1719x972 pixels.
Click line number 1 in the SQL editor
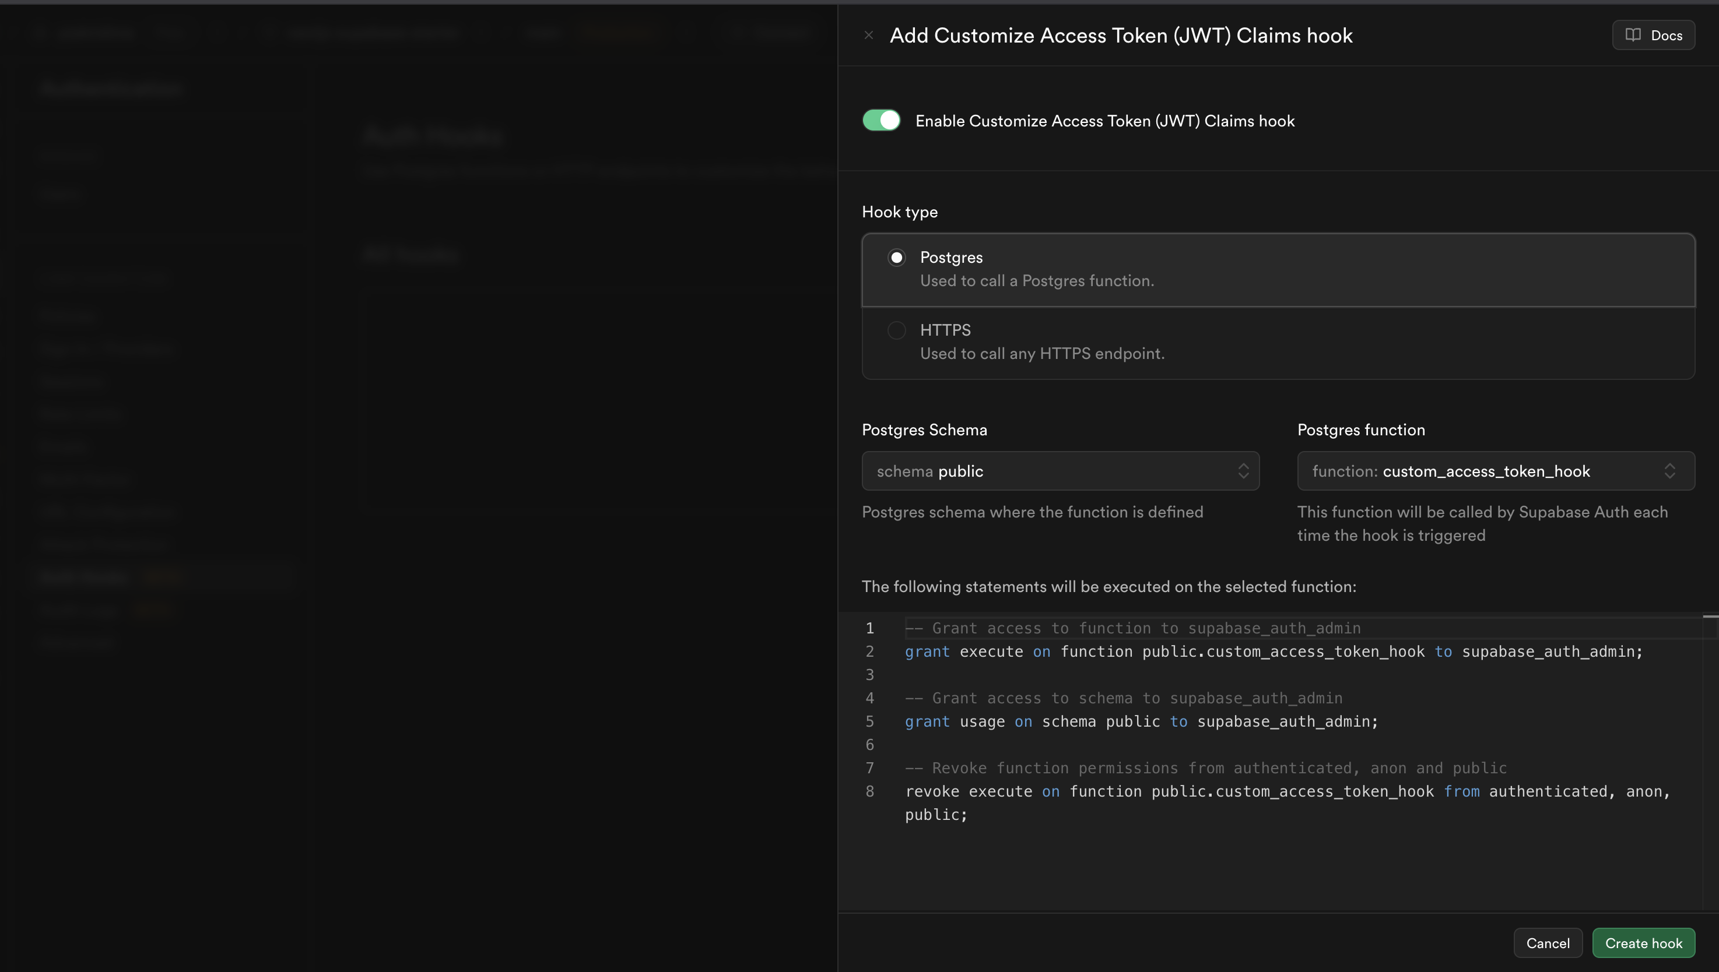869,628
